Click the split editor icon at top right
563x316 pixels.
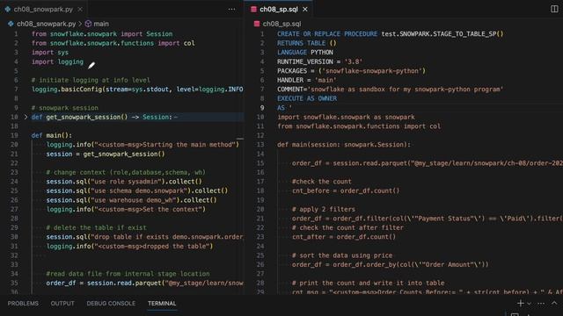554,9
